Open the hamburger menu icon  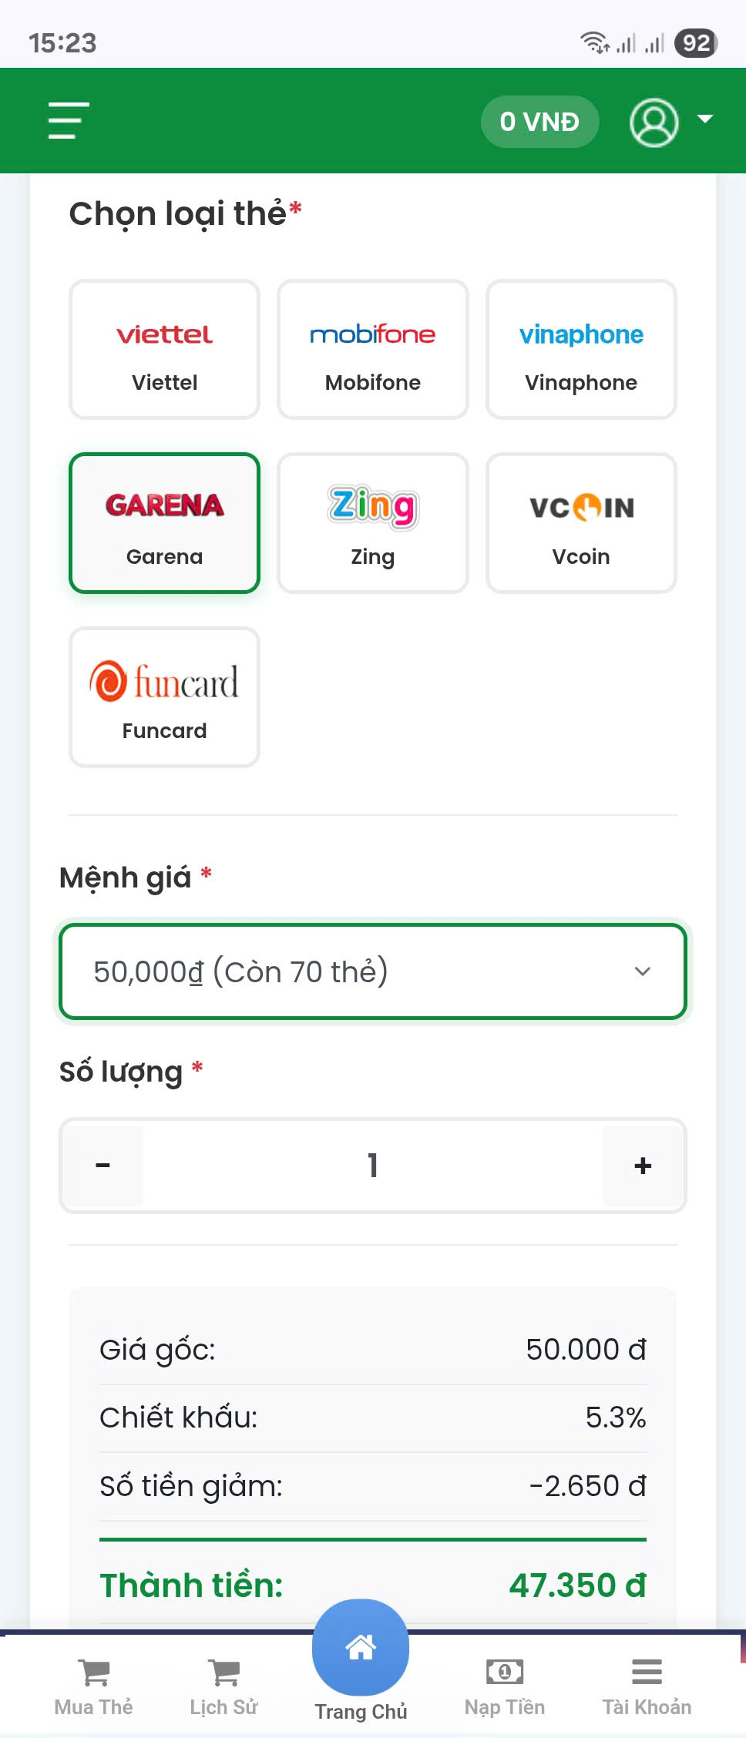pos(68,121)
